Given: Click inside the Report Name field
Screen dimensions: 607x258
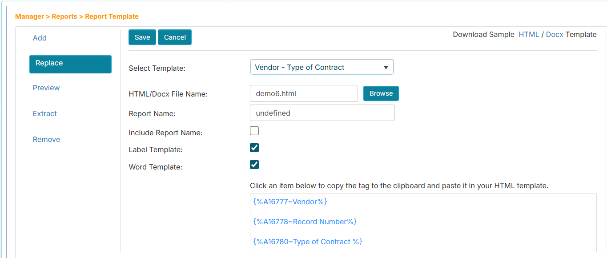Looking at the screenshot, I should pyautogui.click(x=322, y=113).
